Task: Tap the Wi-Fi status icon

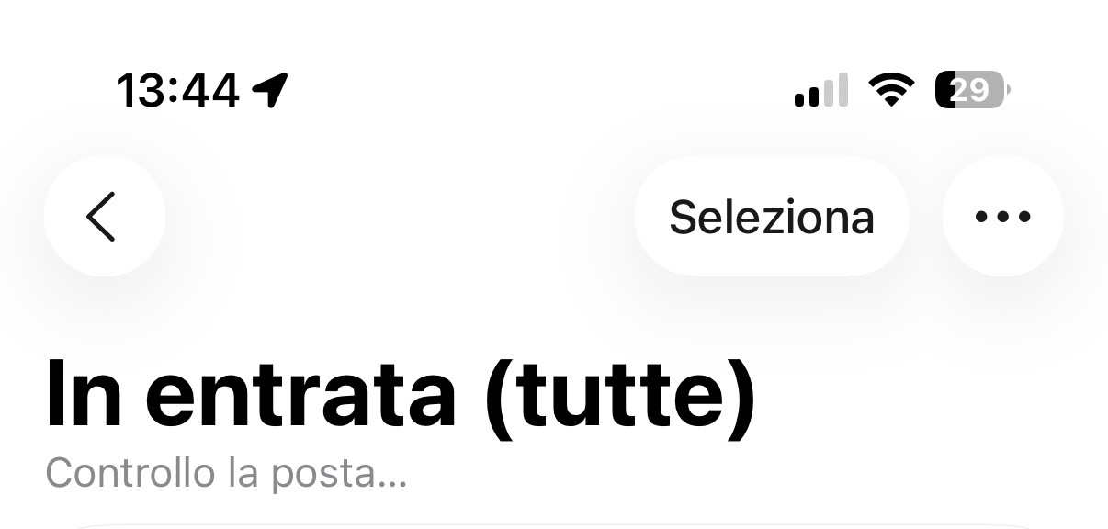Action: pyautogui.click(x=891, y=90)
